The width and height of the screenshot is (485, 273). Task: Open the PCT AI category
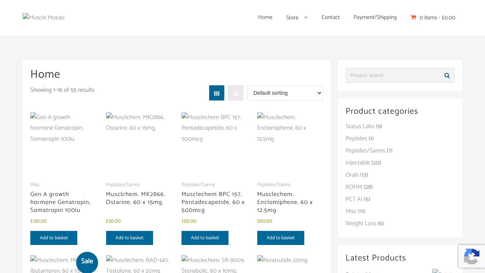coord(354,199)
